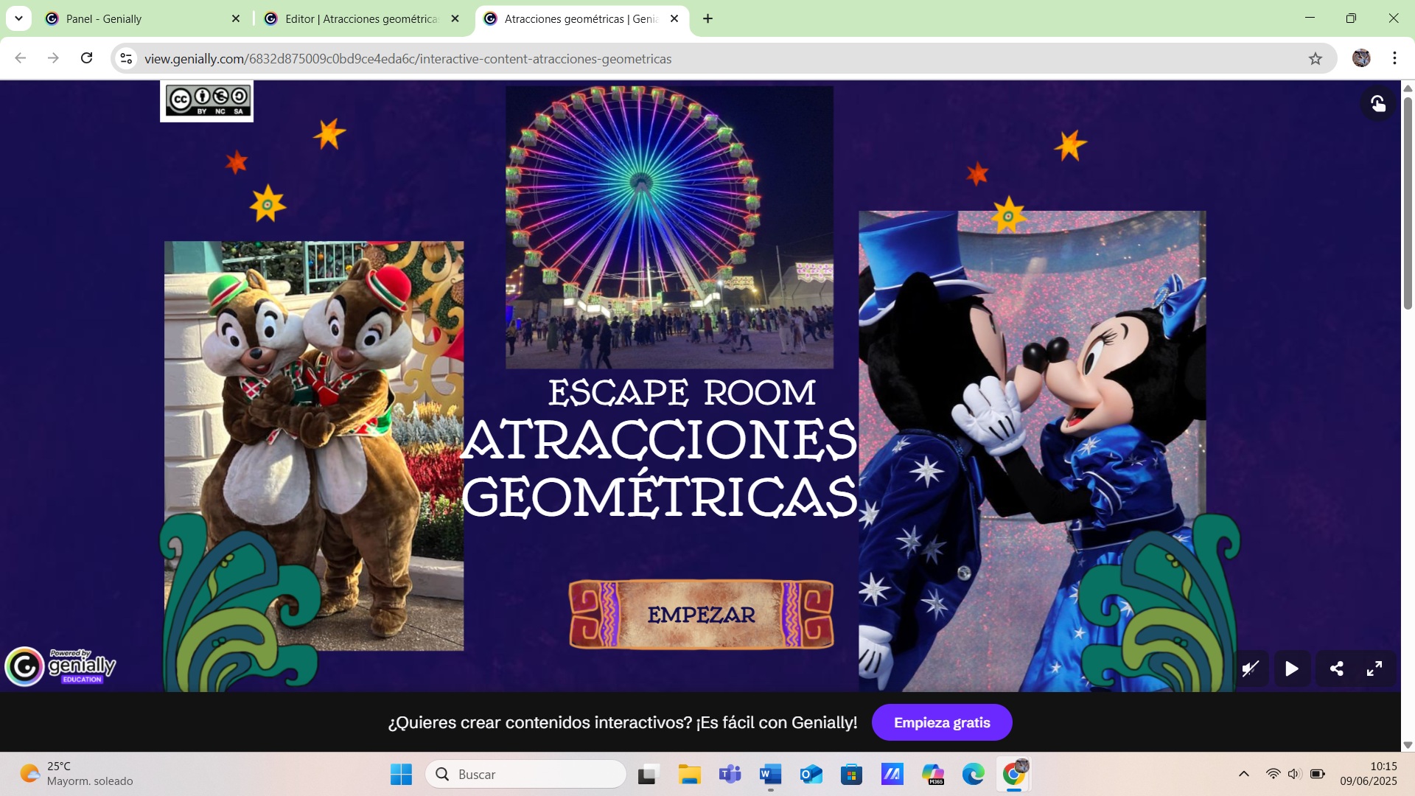Bookmark this page with the star
Screen dimensions: 1415x796
click(1316, 58)
